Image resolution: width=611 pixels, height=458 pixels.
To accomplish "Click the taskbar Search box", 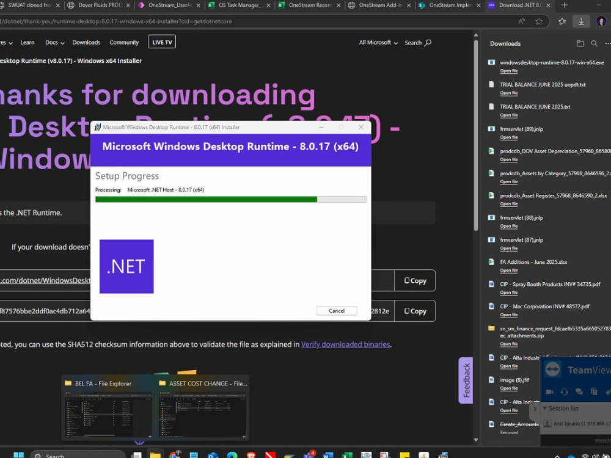I will tap(78, 454).
